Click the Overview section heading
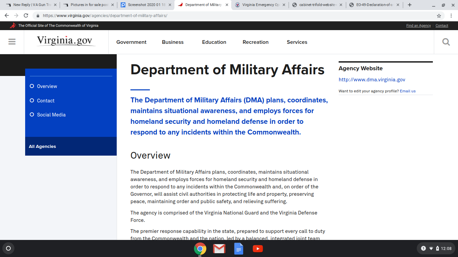 [150, 156]
